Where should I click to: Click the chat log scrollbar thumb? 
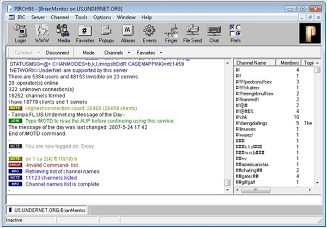pos(227,183)
